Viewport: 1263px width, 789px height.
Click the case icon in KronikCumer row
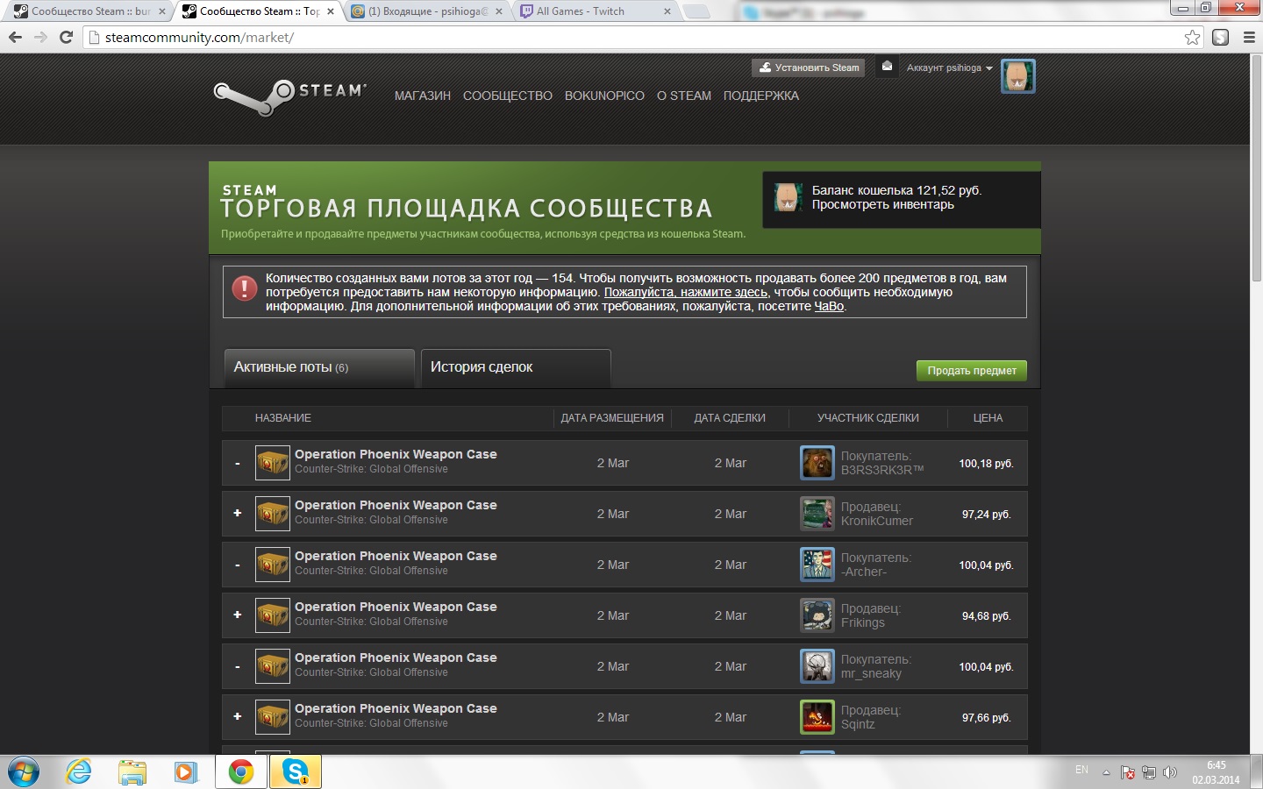pyautogui.click(x=273, y=514)
